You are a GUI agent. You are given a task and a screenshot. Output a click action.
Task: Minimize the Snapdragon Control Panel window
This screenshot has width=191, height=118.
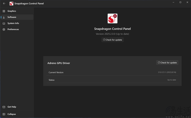coord(173,2)
